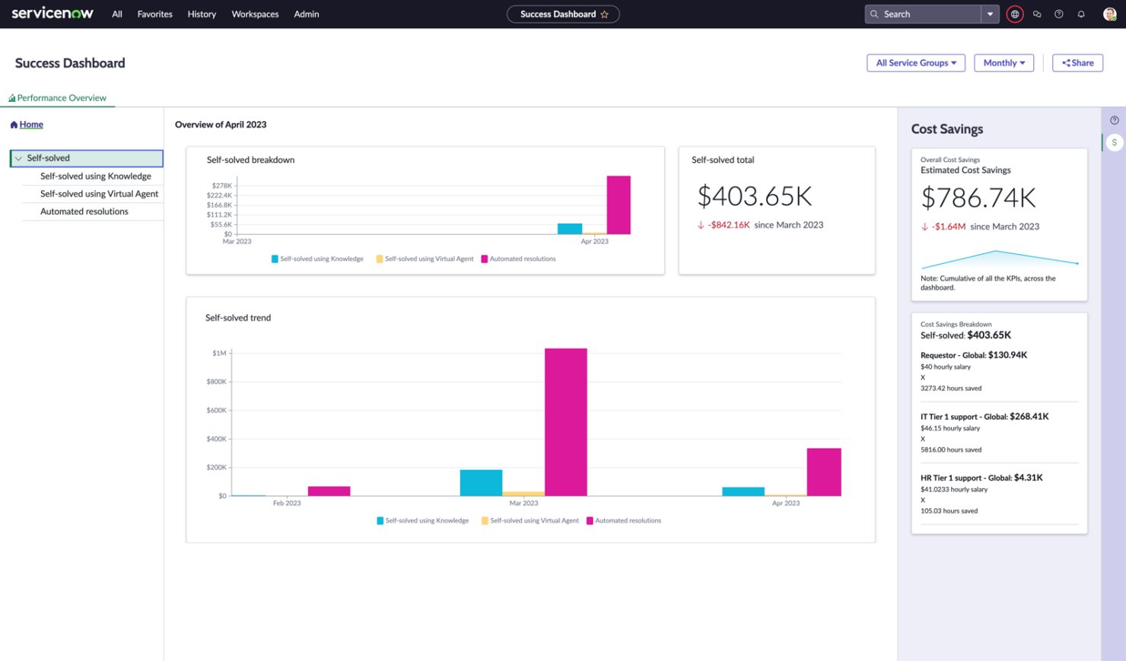Open the Connect chat icon in top bar
The image size is (1126, 661).
pos(1037,14)
